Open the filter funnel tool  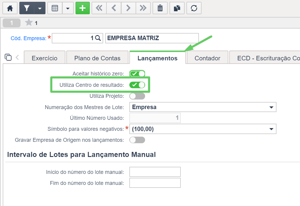pos(27,8)
